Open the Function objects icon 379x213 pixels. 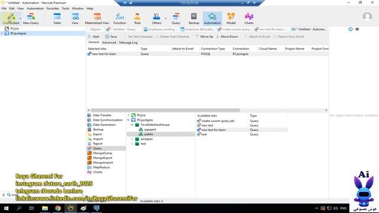coord(120,18)
